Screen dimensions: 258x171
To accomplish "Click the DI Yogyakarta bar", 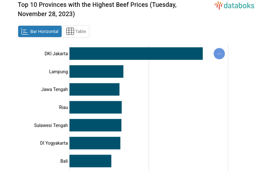I will click(x=95, y=143).
